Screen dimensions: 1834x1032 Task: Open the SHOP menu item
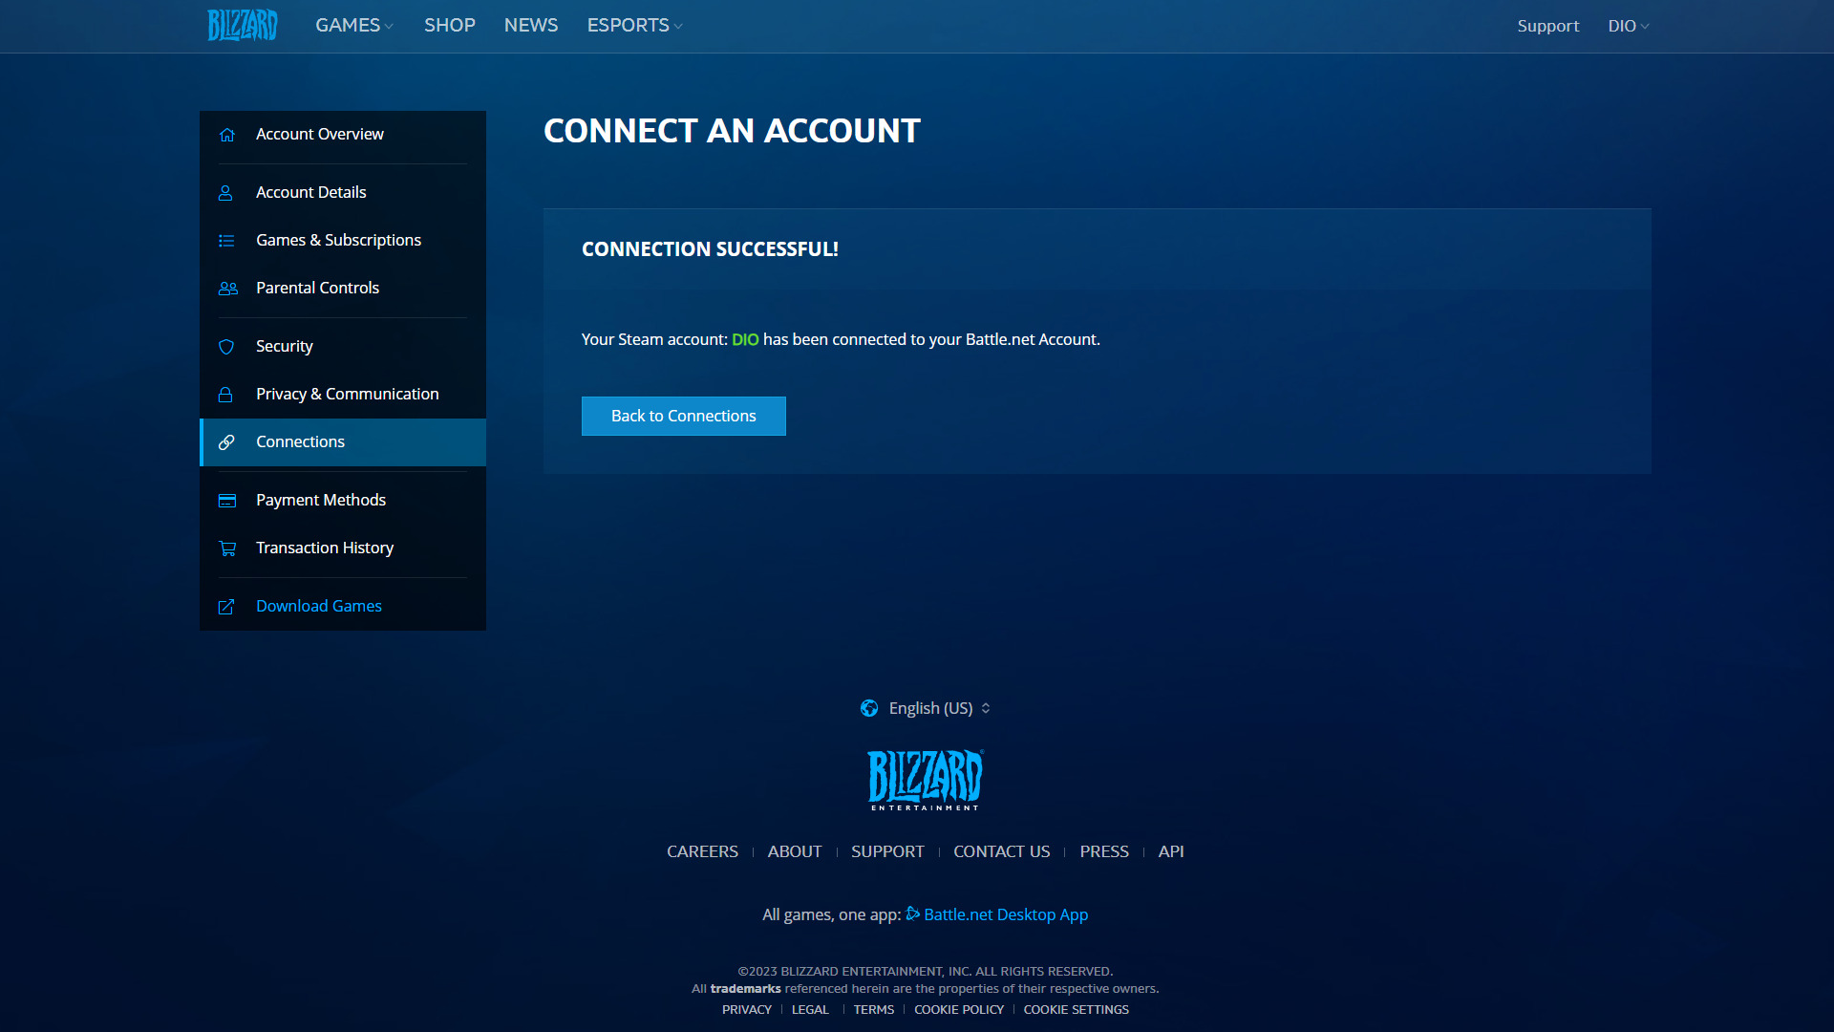450,25
